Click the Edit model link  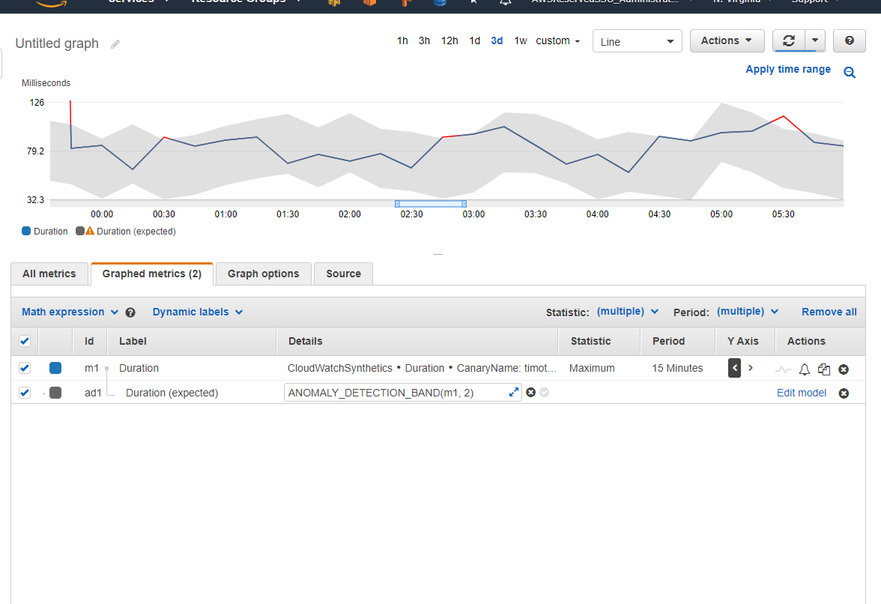tap(801, 393)
